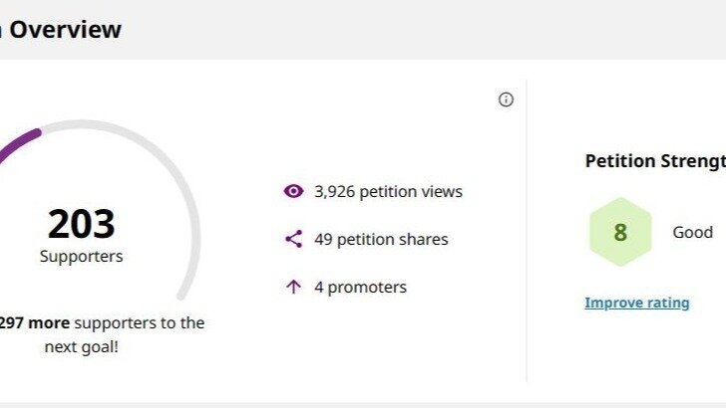Click the green hexagon strength badge showing 8
This screenshot has width=726, height=408.
620,233
